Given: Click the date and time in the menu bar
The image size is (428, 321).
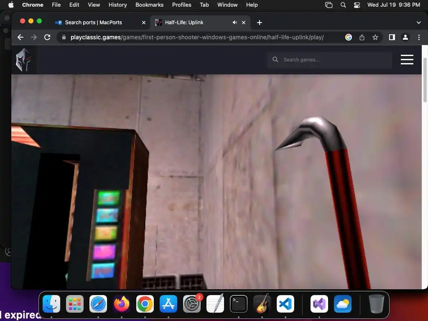Looking at the screenshot, I should (394, 5).
